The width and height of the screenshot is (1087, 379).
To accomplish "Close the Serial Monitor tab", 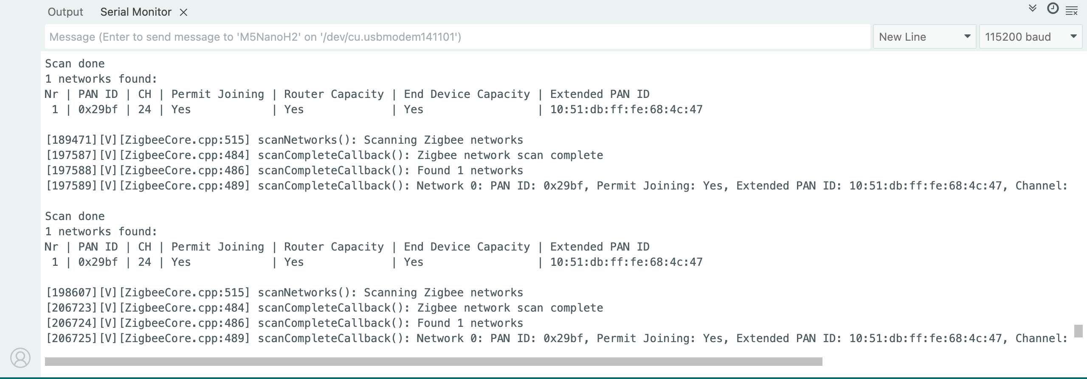I will (x=183, y=13).
